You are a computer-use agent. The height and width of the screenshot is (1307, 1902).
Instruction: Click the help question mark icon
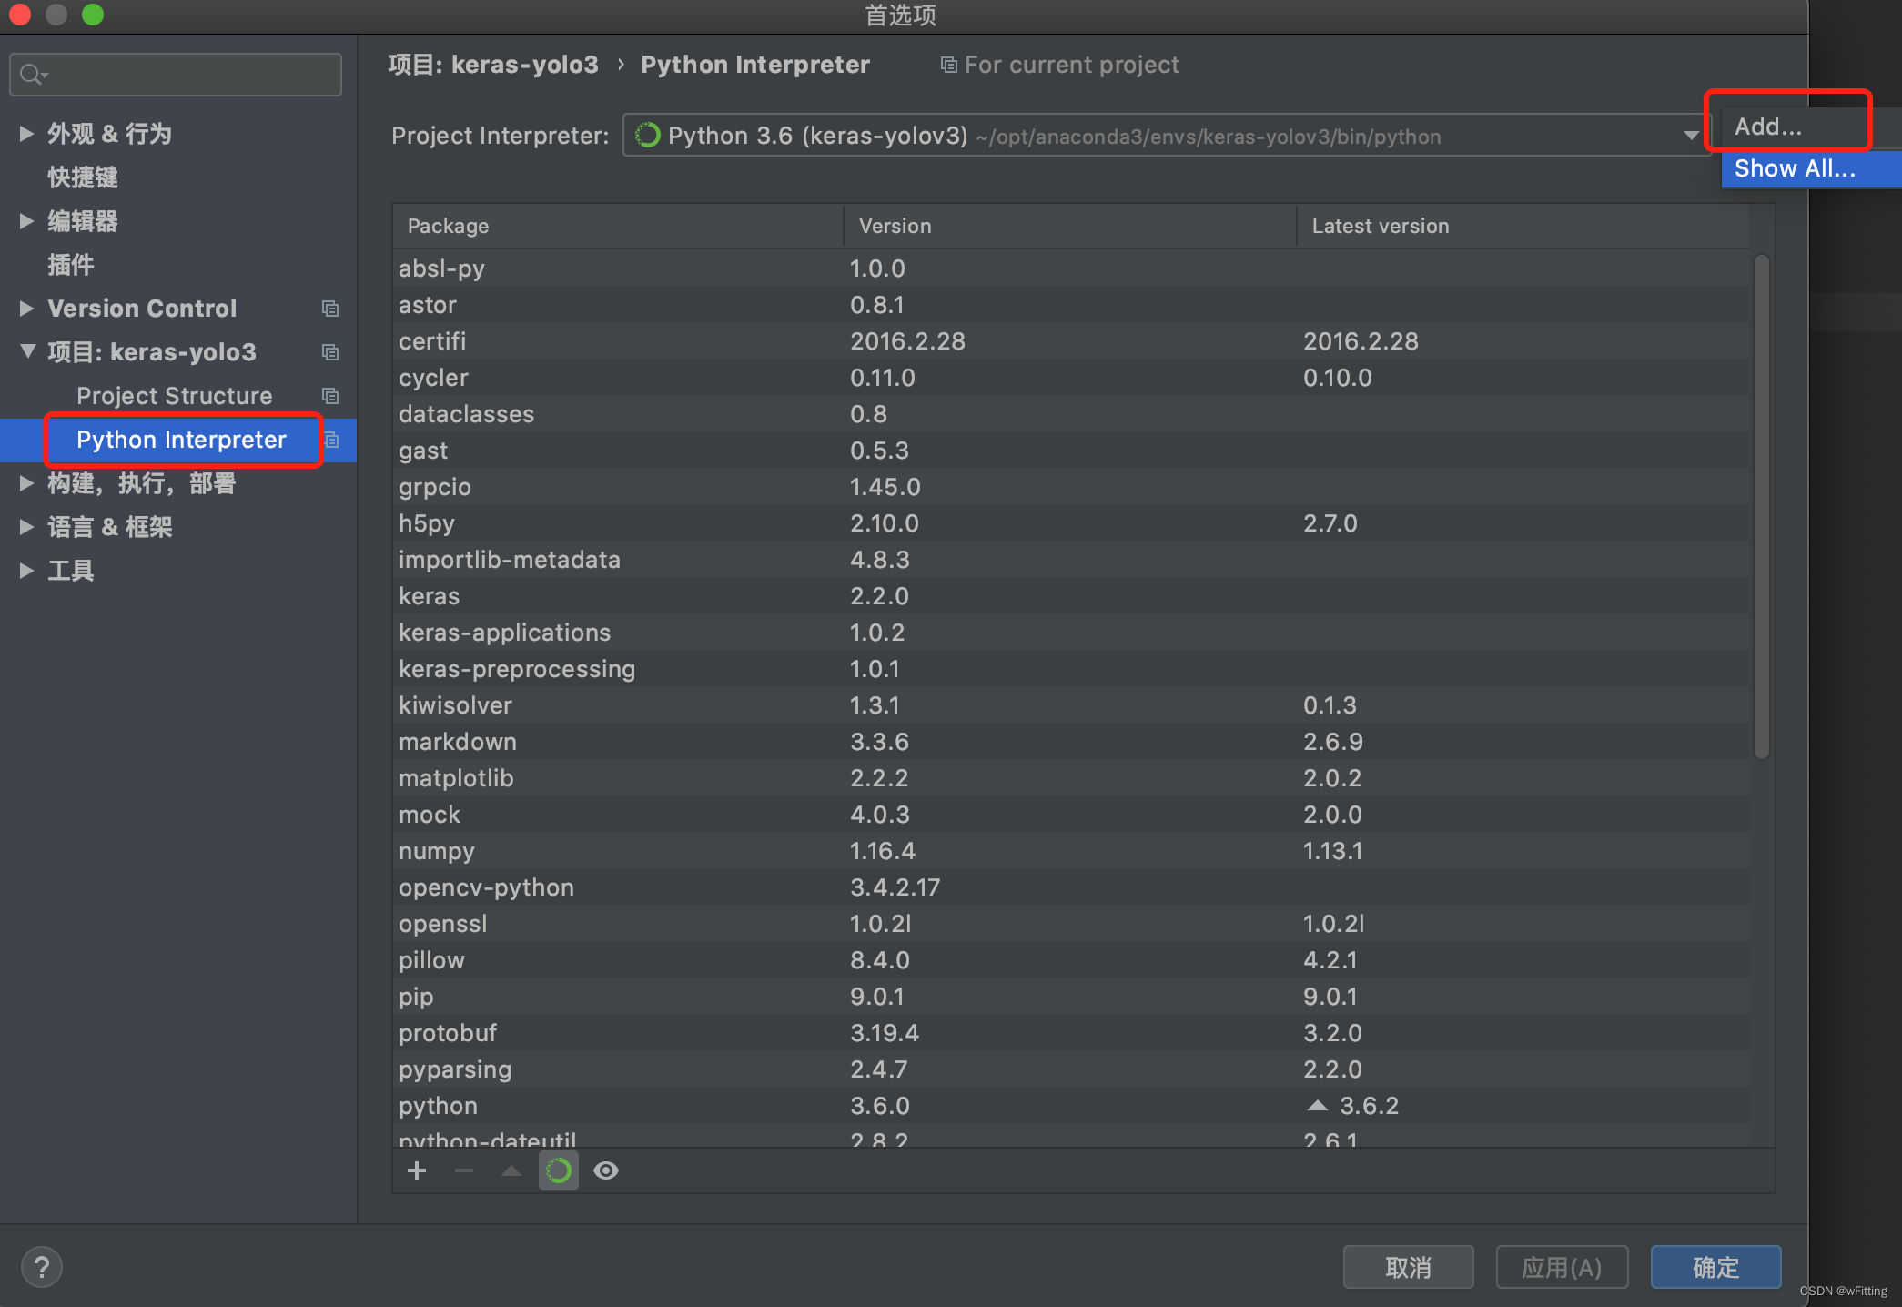42,1267
